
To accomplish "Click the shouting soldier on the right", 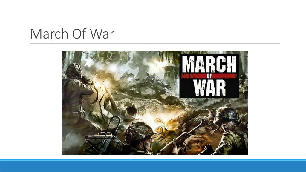I will (x=230, y=131).
